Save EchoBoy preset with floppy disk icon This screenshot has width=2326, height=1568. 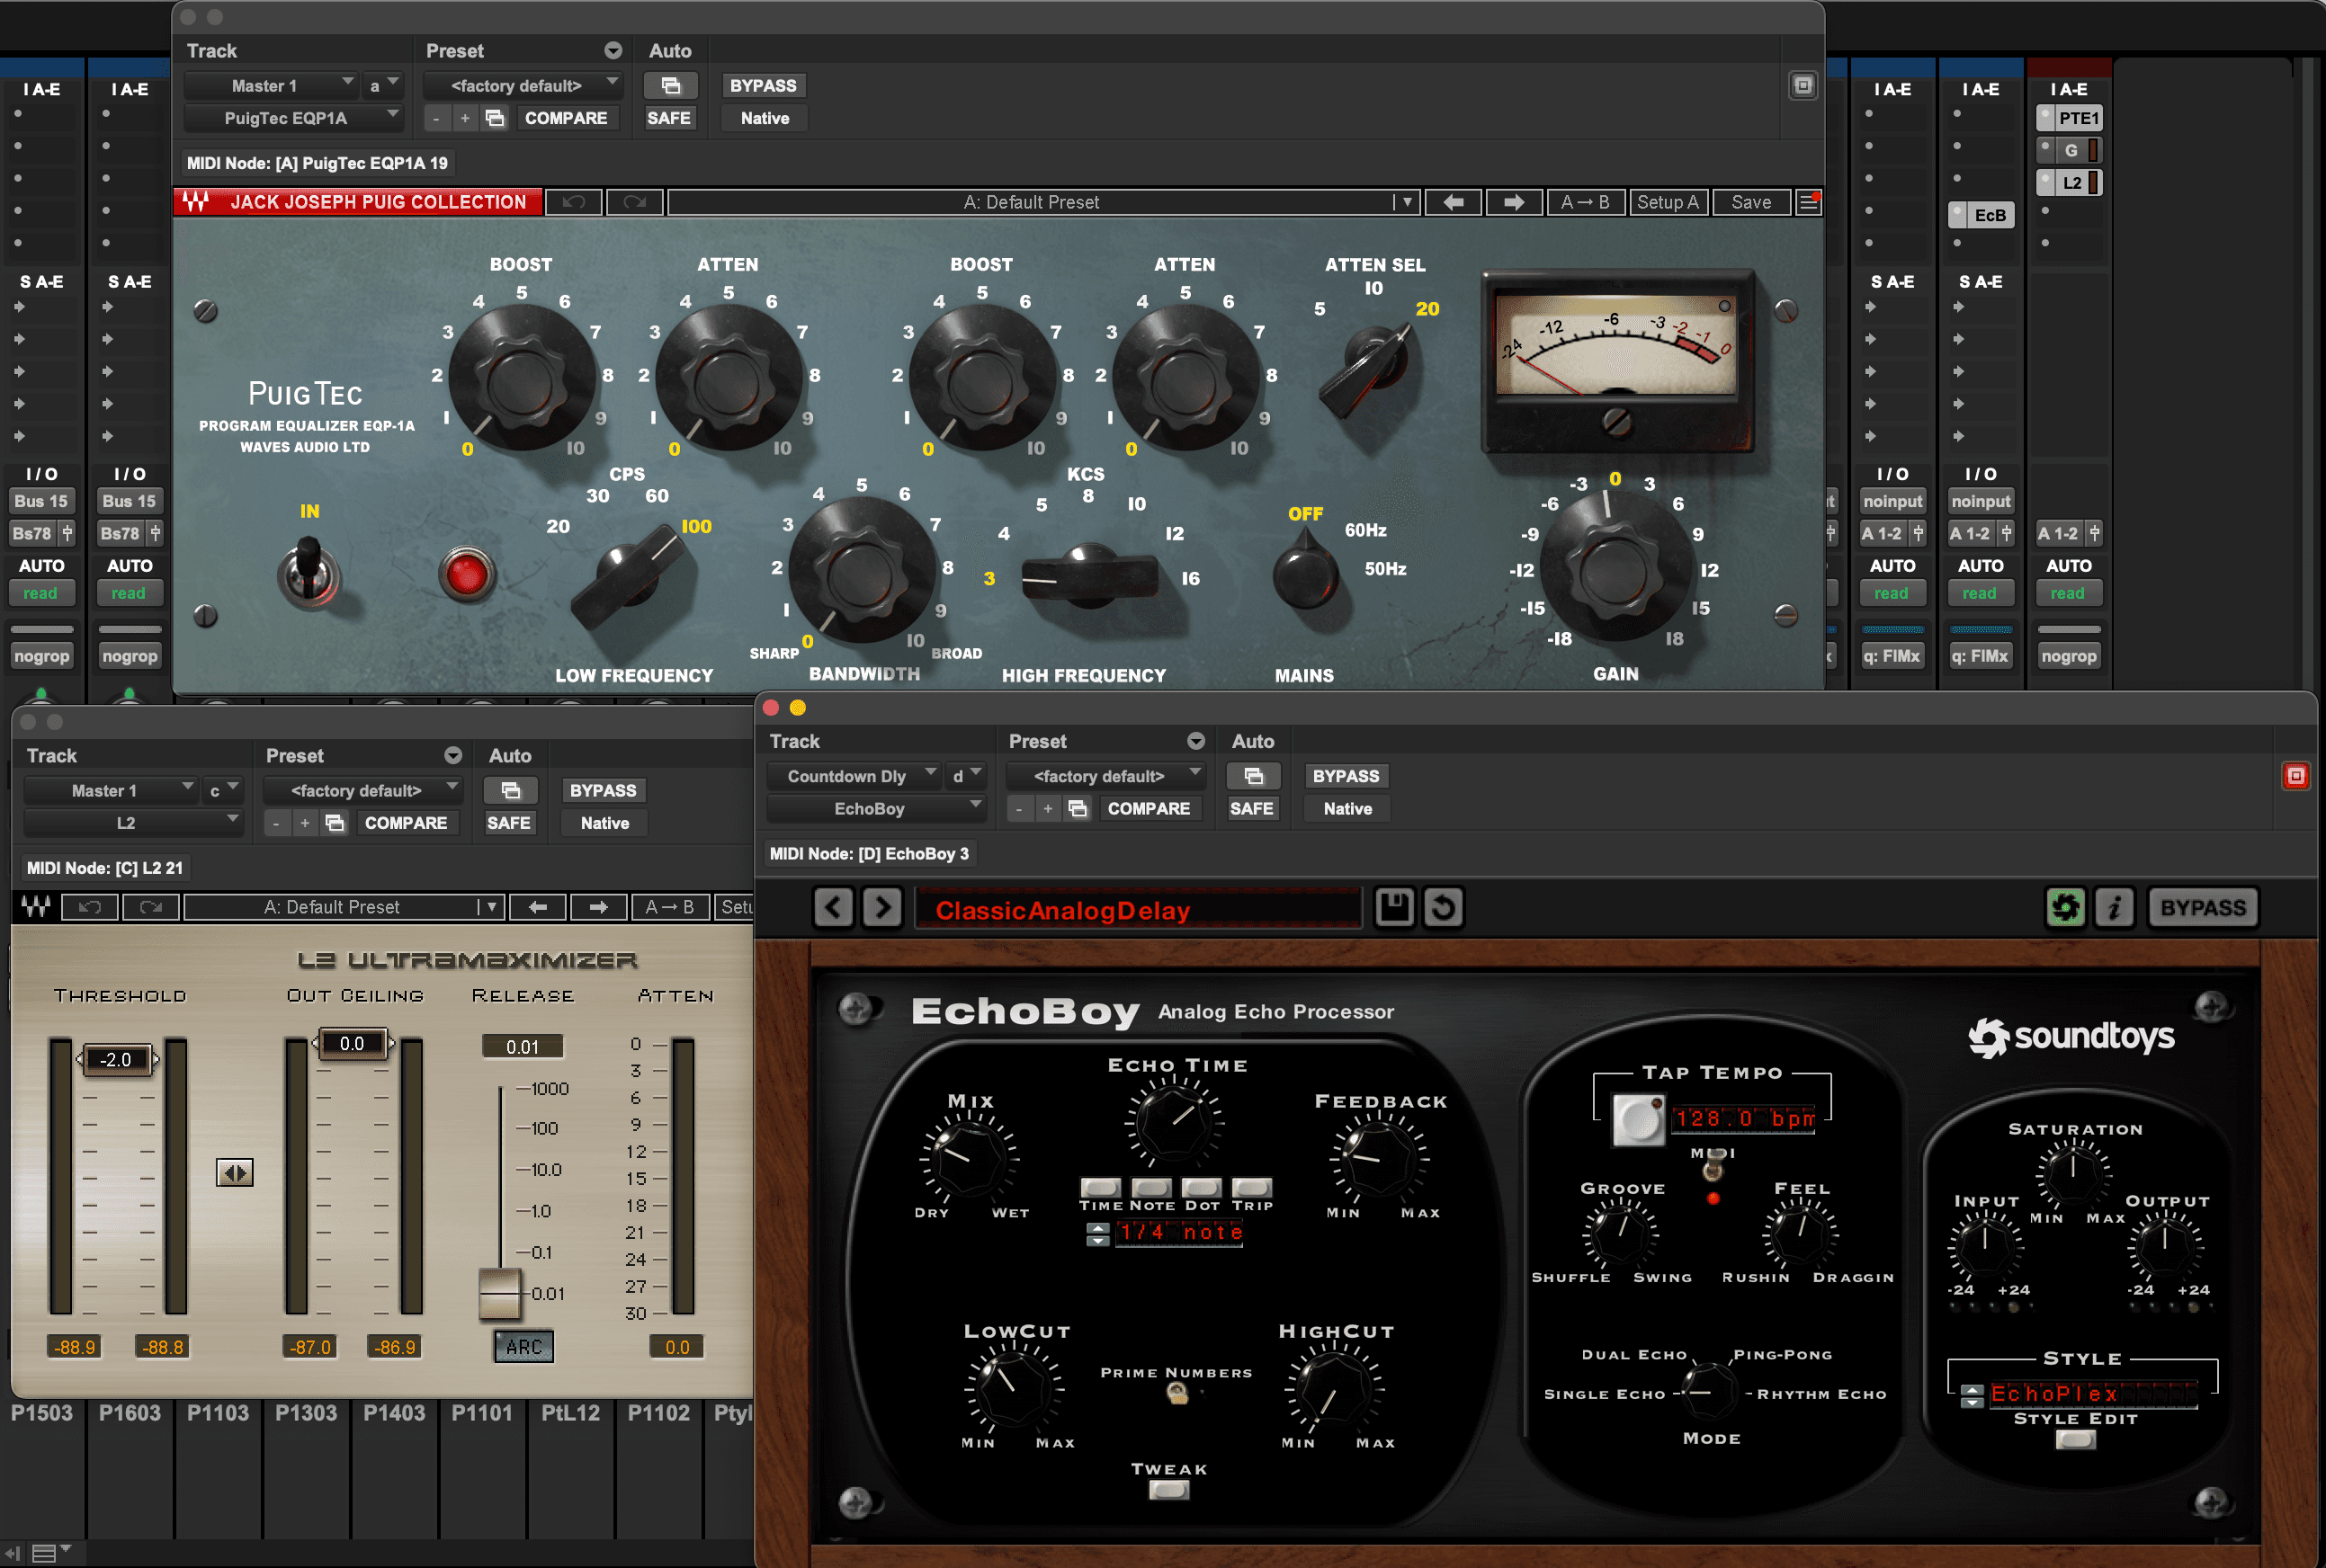pyautogui.click(x=1393, y=908)
